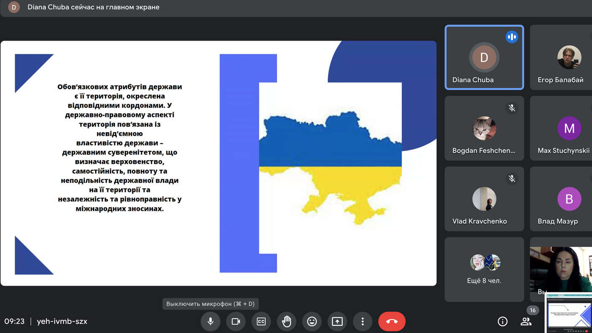Open the small presentation preview thumbnail

point(568,313)
